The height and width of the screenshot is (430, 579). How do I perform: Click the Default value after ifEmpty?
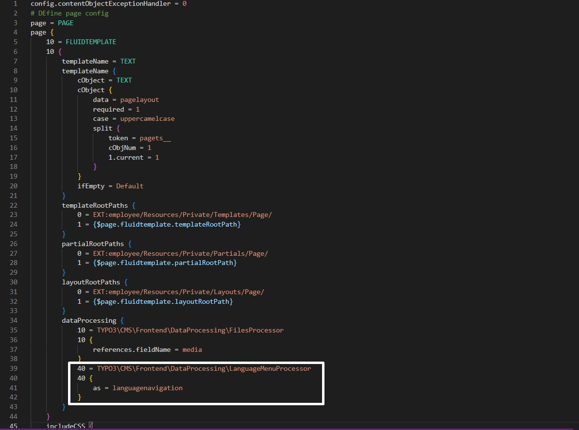coord(130,186)
